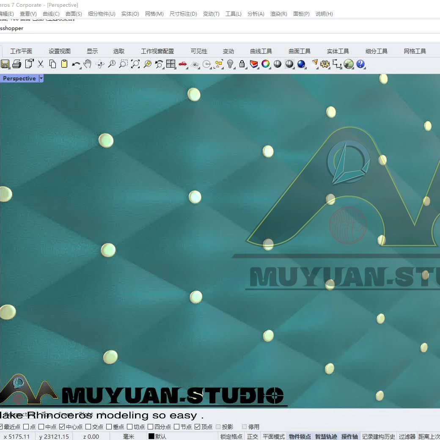
Task: Select the Pan hand tool
Action: click(88, 64)
